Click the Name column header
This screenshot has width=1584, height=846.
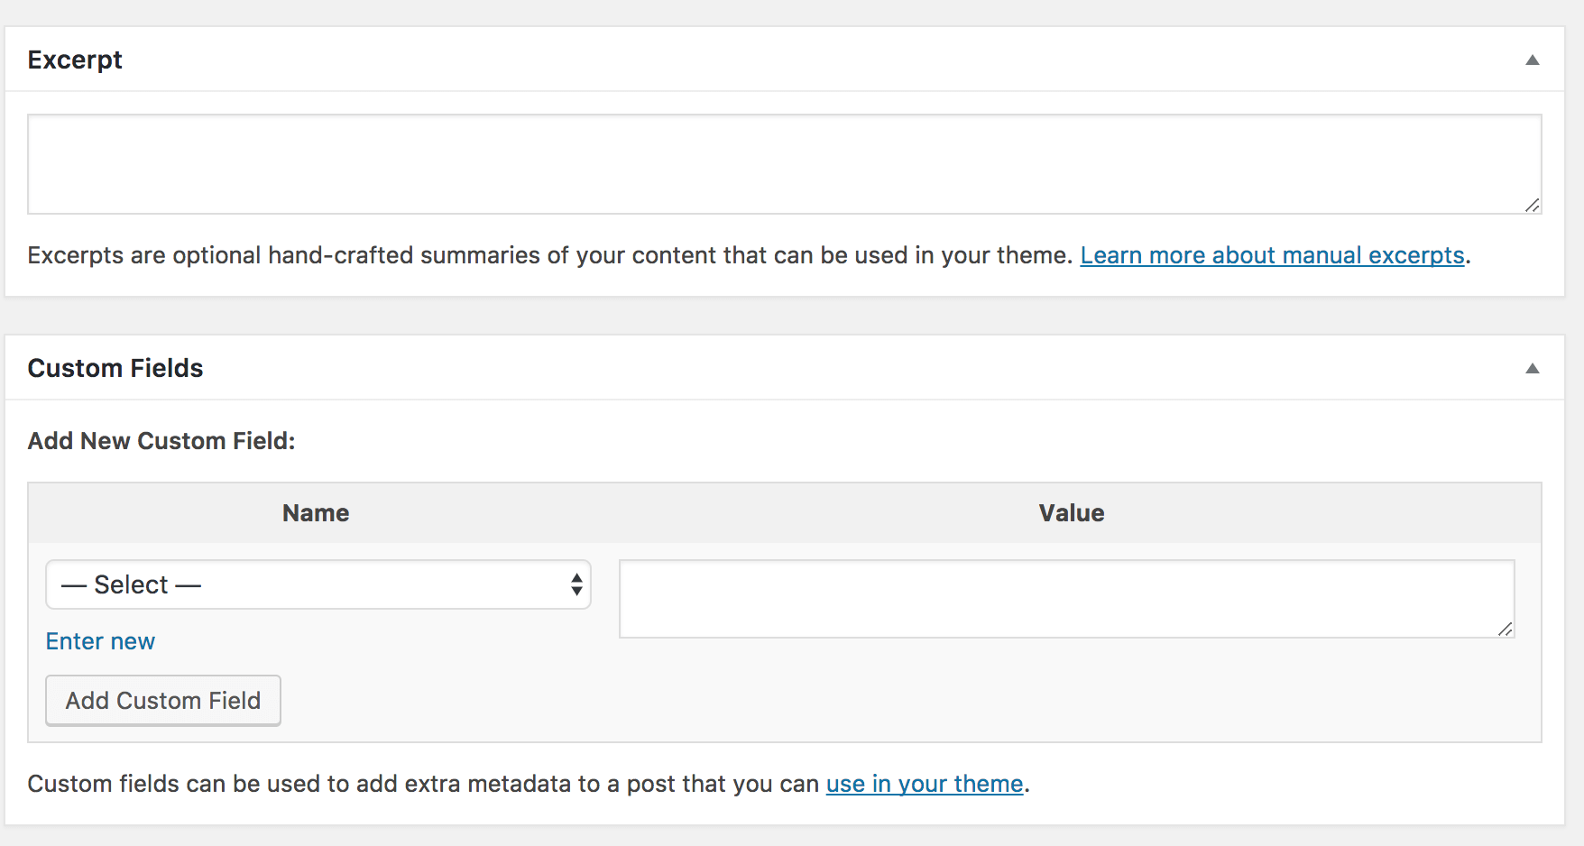(316, 513)
